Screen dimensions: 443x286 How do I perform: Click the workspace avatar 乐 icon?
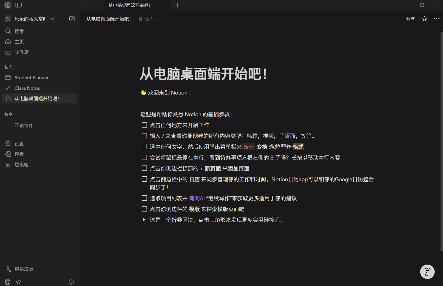8,19
